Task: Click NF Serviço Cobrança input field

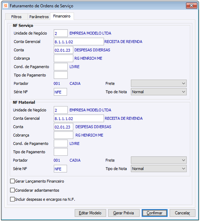Action: [63, 58]
